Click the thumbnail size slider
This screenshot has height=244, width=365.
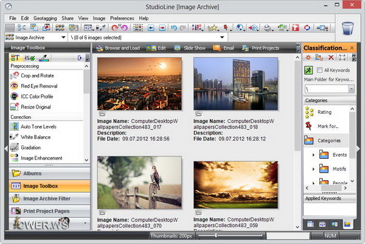pyautogui.click(x=215, y=235)
